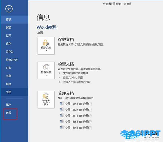Click the Word教程.docx - Word window title
The height and width of the screenshot is (142, 163).
117,4
